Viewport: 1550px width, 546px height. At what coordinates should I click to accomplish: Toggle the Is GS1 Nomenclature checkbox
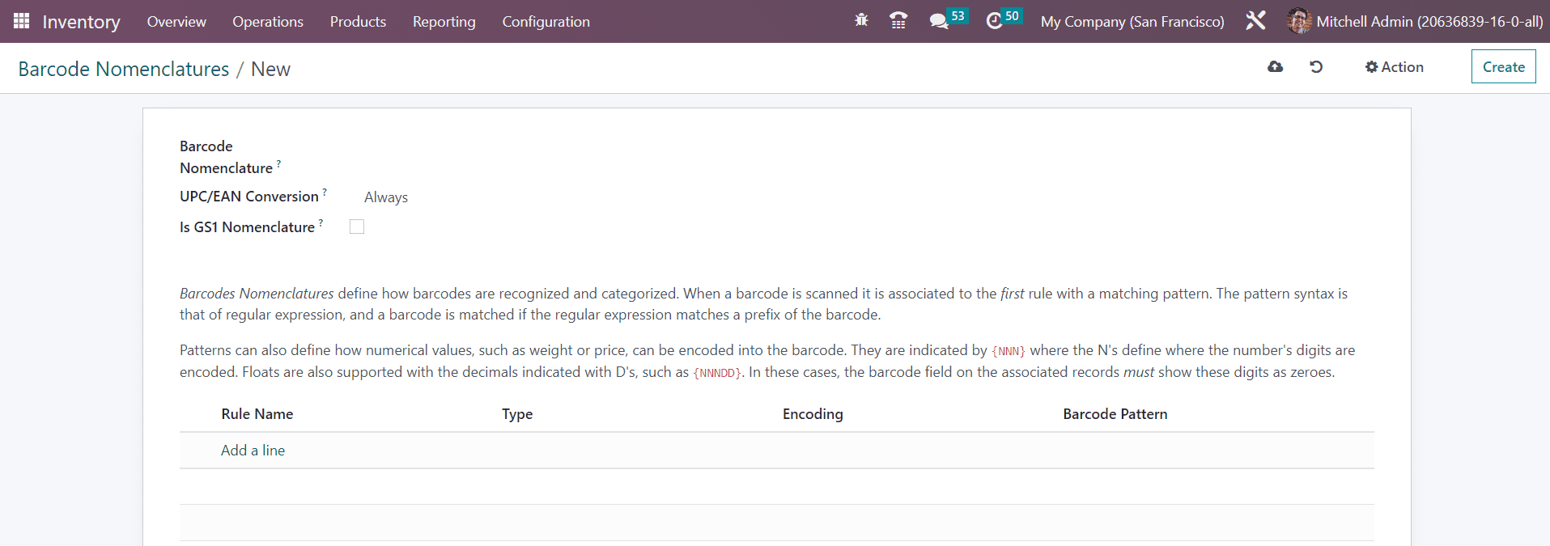coord(357,227)
